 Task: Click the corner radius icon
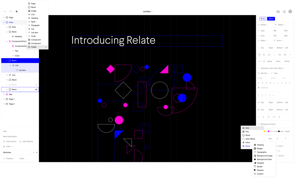[x=259, y=117]
